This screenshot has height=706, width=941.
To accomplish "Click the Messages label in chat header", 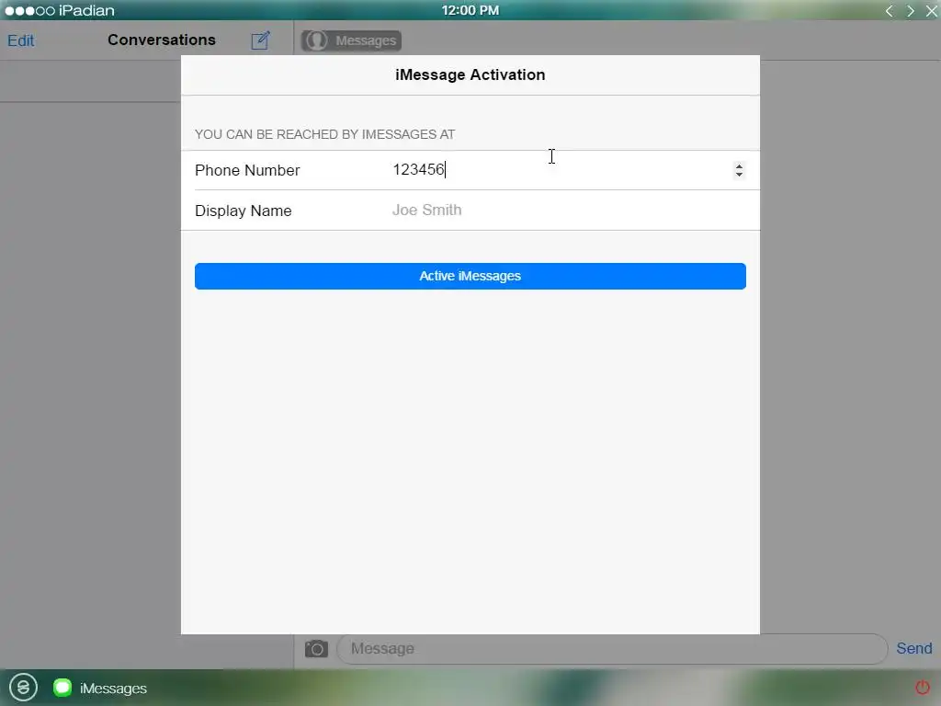I will pos(366,40).
